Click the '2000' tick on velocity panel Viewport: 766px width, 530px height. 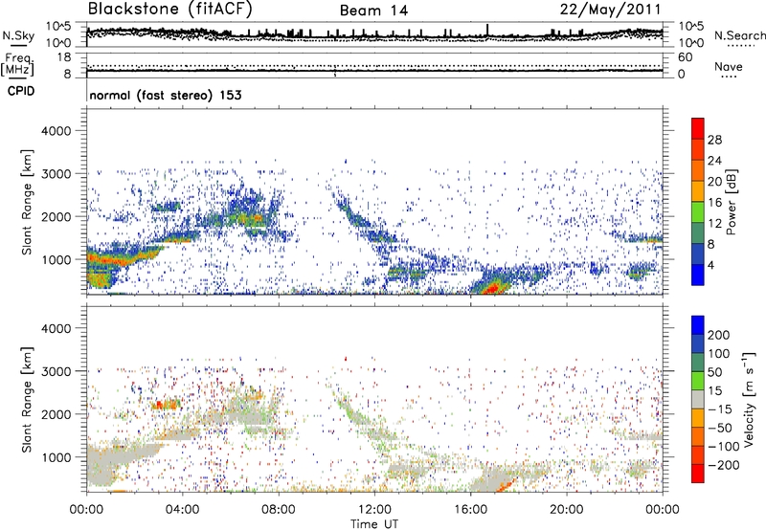56,414
